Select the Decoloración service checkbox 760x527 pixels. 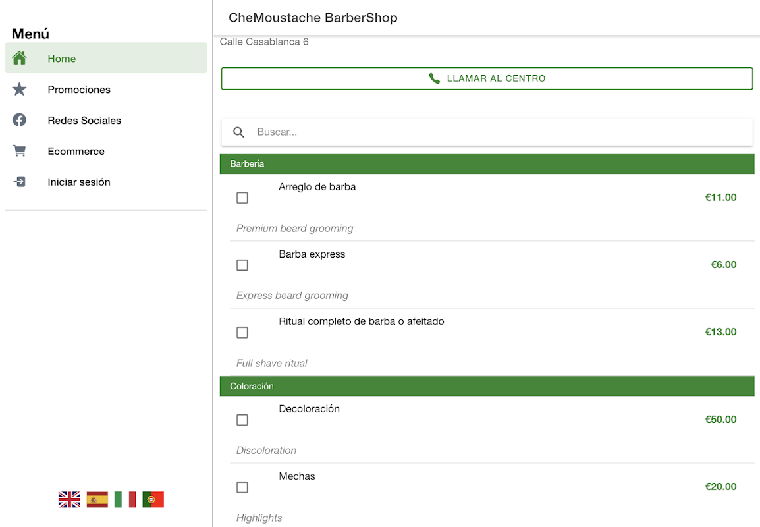[242, 420]
